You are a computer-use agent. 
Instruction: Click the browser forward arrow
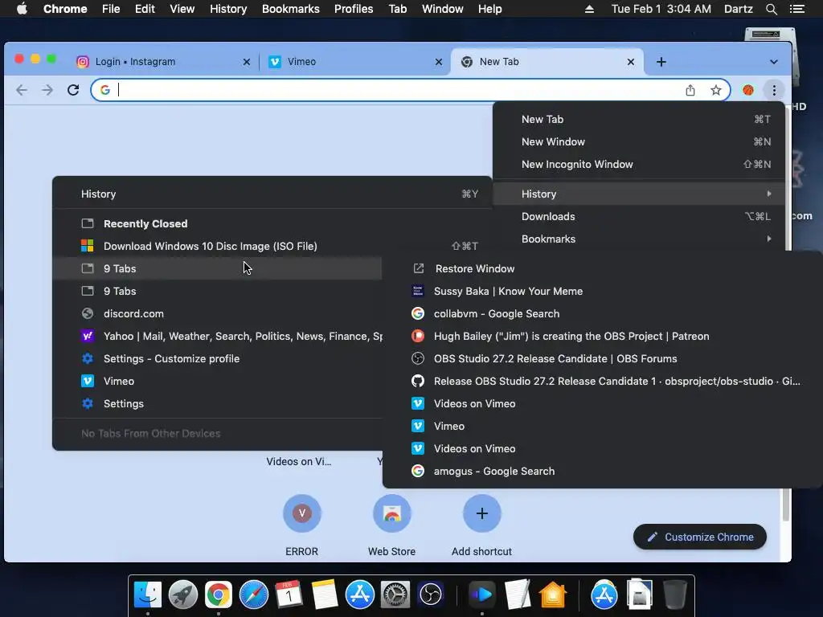click(47, 90)
